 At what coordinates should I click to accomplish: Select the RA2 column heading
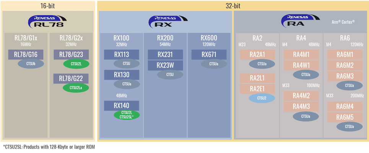(x=257, y=38)
